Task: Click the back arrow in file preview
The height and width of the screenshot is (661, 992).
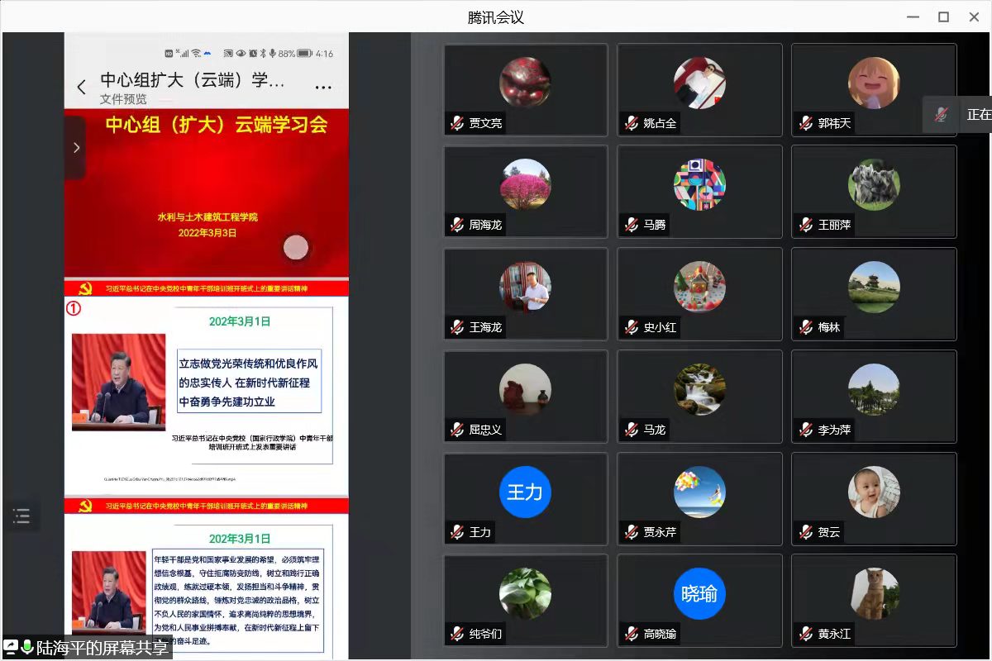Action: pos(81,87)
